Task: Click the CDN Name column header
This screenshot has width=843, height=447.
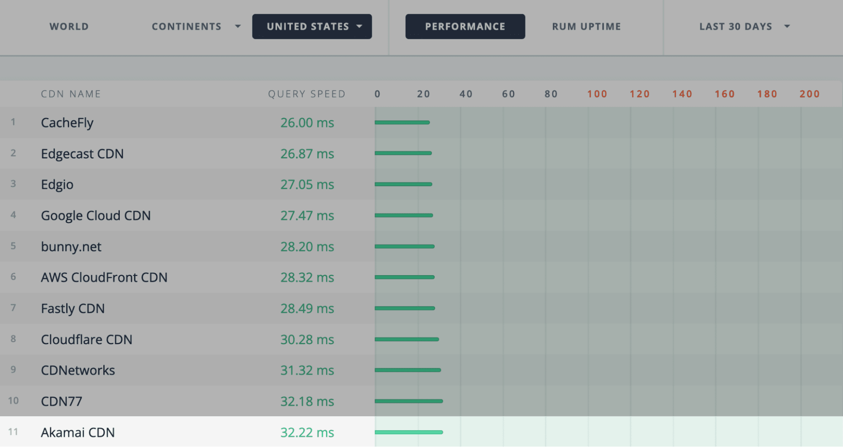Action: coord(71,94)
